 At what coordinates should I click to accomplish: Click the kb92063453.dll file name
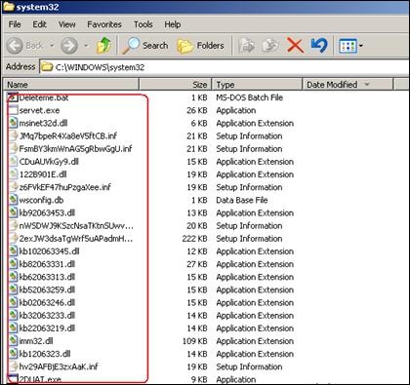pyautogui.click(x=47, y=212)
